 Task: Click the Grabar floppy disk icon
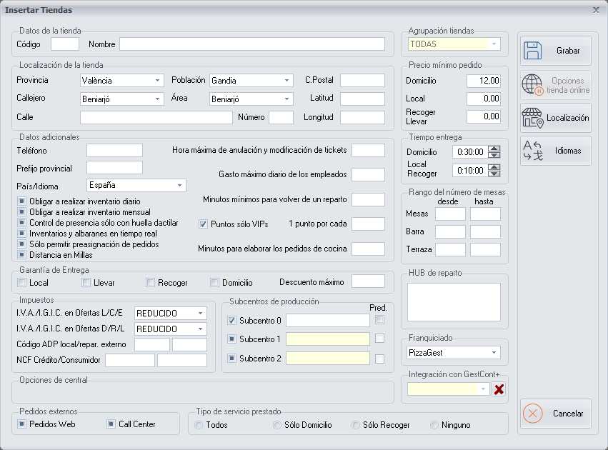[532, 51]
